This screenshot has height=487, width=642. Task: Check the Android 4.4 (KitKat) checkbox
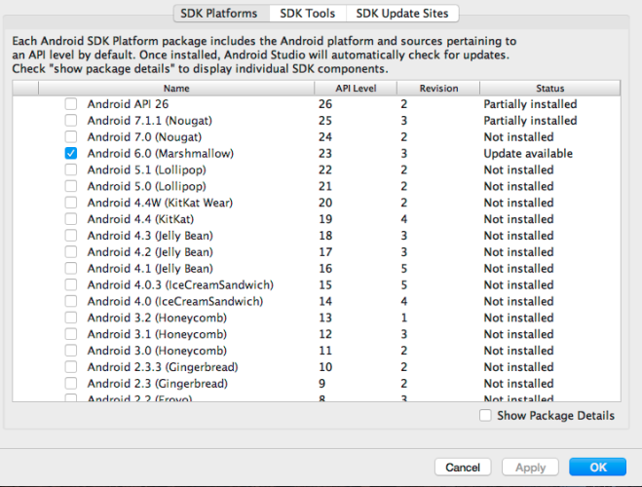[71, 219]
